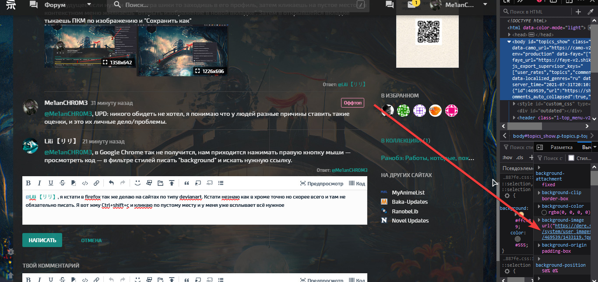This screenshot has height=282, width=598.
Task: Insert link using the chain icon
Action: coord(96,183)
